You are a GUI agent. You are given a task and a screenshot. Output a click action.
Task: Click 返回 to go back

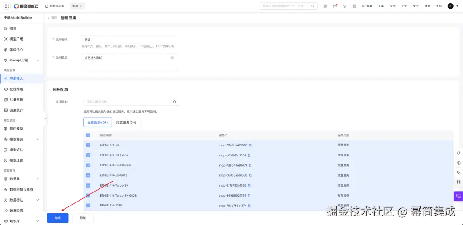(52, 18)
